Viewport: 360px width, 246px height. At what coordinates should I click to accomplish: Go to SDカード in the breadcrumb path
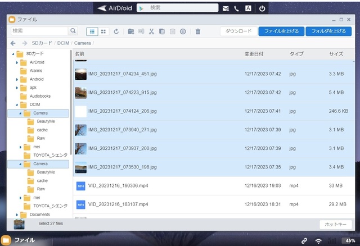point(42,43)
